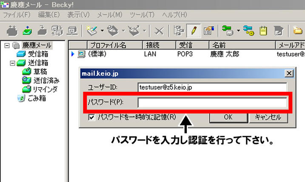Collapse the 送信箱 tree node
The width and height of the screenshot is (305, 182).
pyautogui.click(x=13, y=63)
